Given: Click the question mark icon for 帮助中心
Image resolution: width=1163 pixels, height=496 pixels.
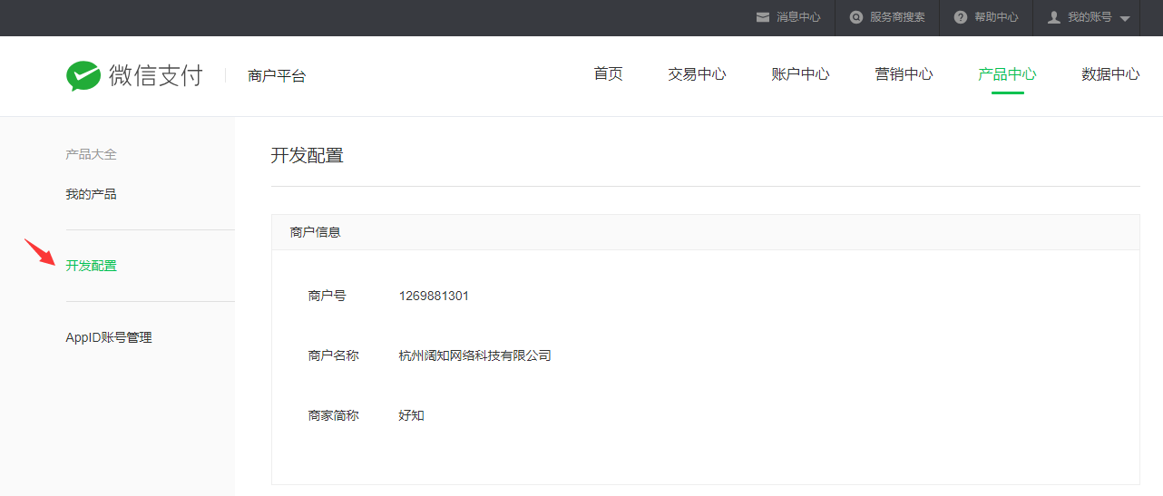Looking at the screenshot, I should click(x=960, y=17).
